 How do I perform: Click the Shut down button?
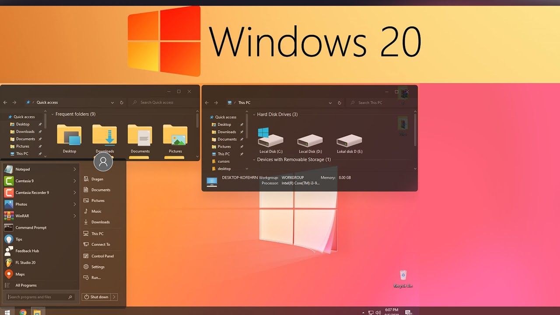96,297
